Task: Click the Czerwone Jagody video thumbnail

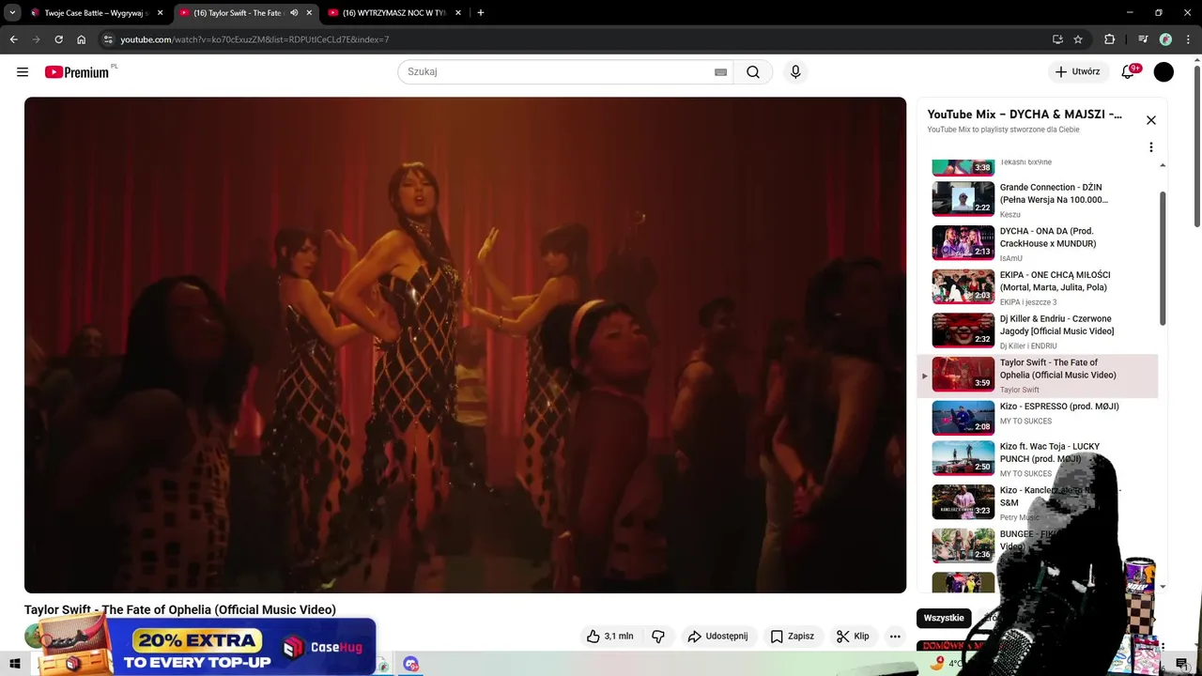Action: coord(963,330)
